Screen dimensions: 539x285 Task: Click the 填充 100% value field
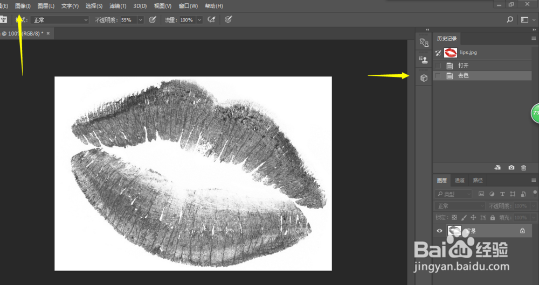pos(521,217)
